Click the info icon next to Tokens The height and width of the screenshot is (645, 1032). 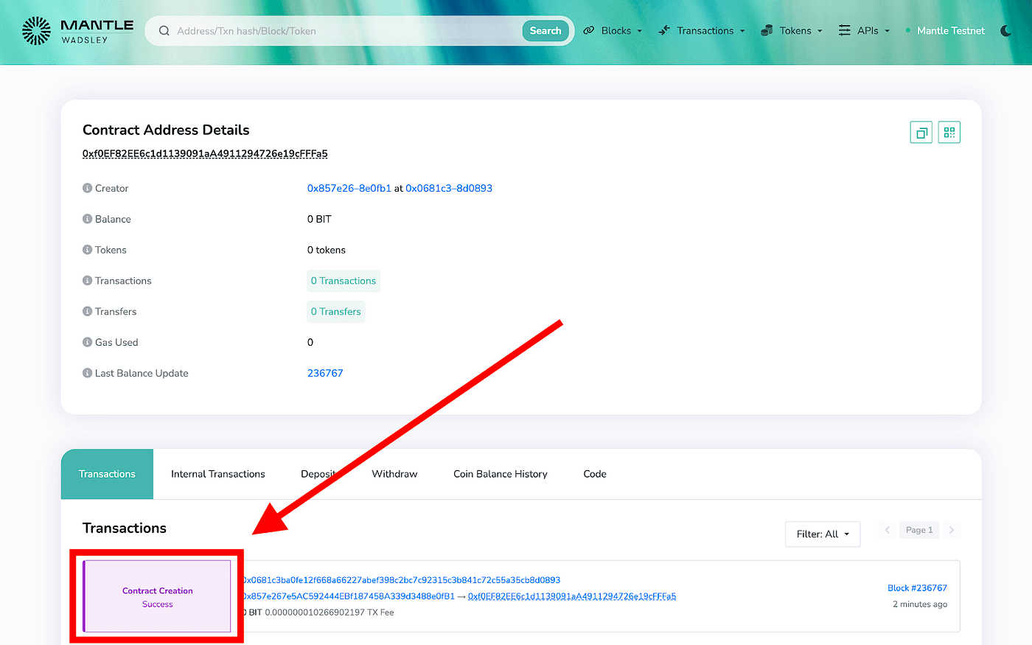pyautogui.click(x=87, y=250)
